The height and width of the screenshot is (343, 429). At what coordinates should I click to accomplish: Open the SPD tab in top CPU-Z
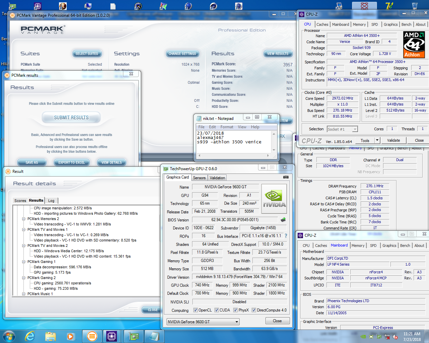point(374,24)
